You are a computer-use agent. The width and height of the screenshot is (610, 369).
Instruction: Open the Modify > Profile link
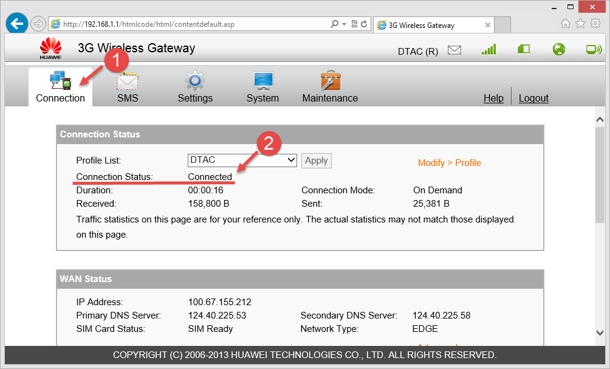pos(450,163)
